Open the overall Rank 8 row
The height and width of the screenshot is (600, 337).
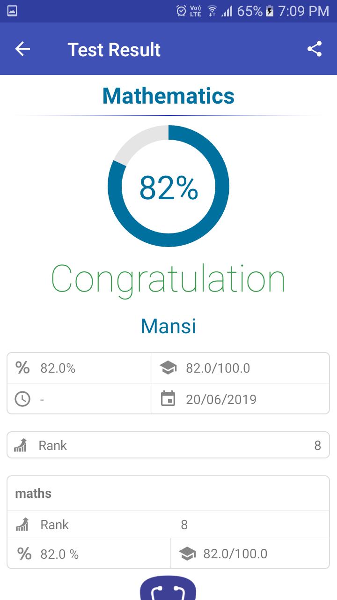click(168, 445)
